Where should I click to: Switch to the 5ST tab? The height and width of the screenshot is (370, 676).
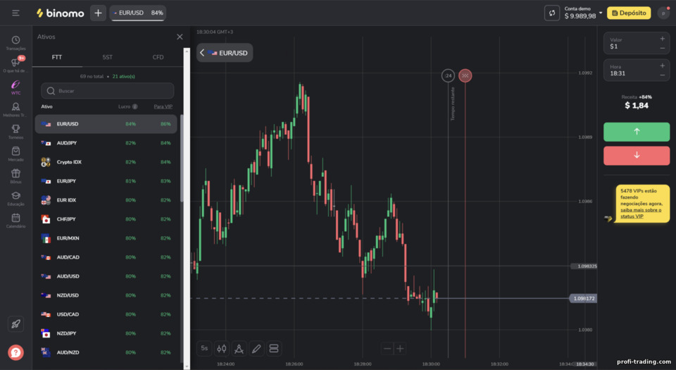click(x=107, y=57)
